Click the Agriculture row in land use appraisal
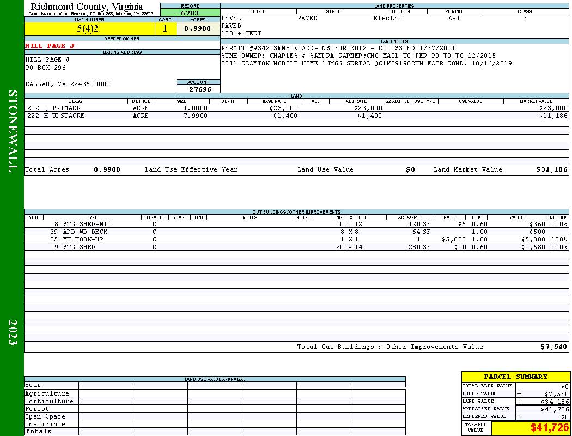Image resolution: width=572 pixels, height=436 pixels. pos(215,393)
